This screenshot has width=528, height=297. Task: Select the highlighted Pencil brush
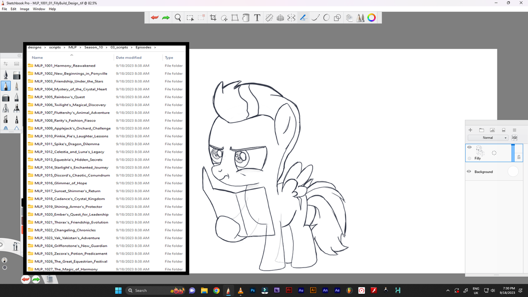click(x=6, y=86)
